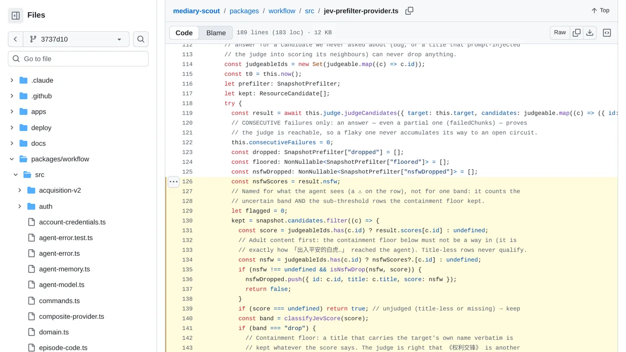626x352 pixels.
Task: Open the 3737d10 branch selector dropdown
Action: point(76,39)
